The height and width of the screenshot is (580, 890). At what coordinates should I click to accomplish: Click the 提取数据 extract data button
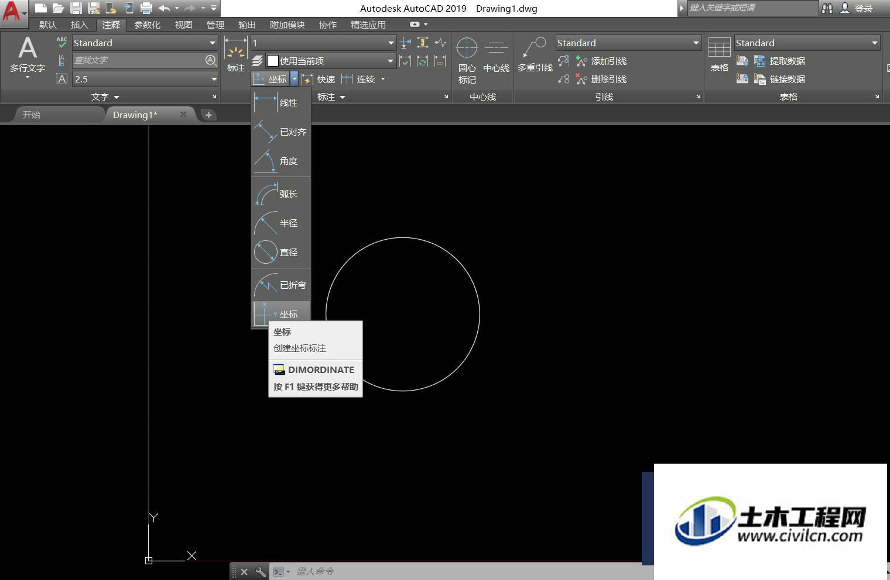[779, 61]
